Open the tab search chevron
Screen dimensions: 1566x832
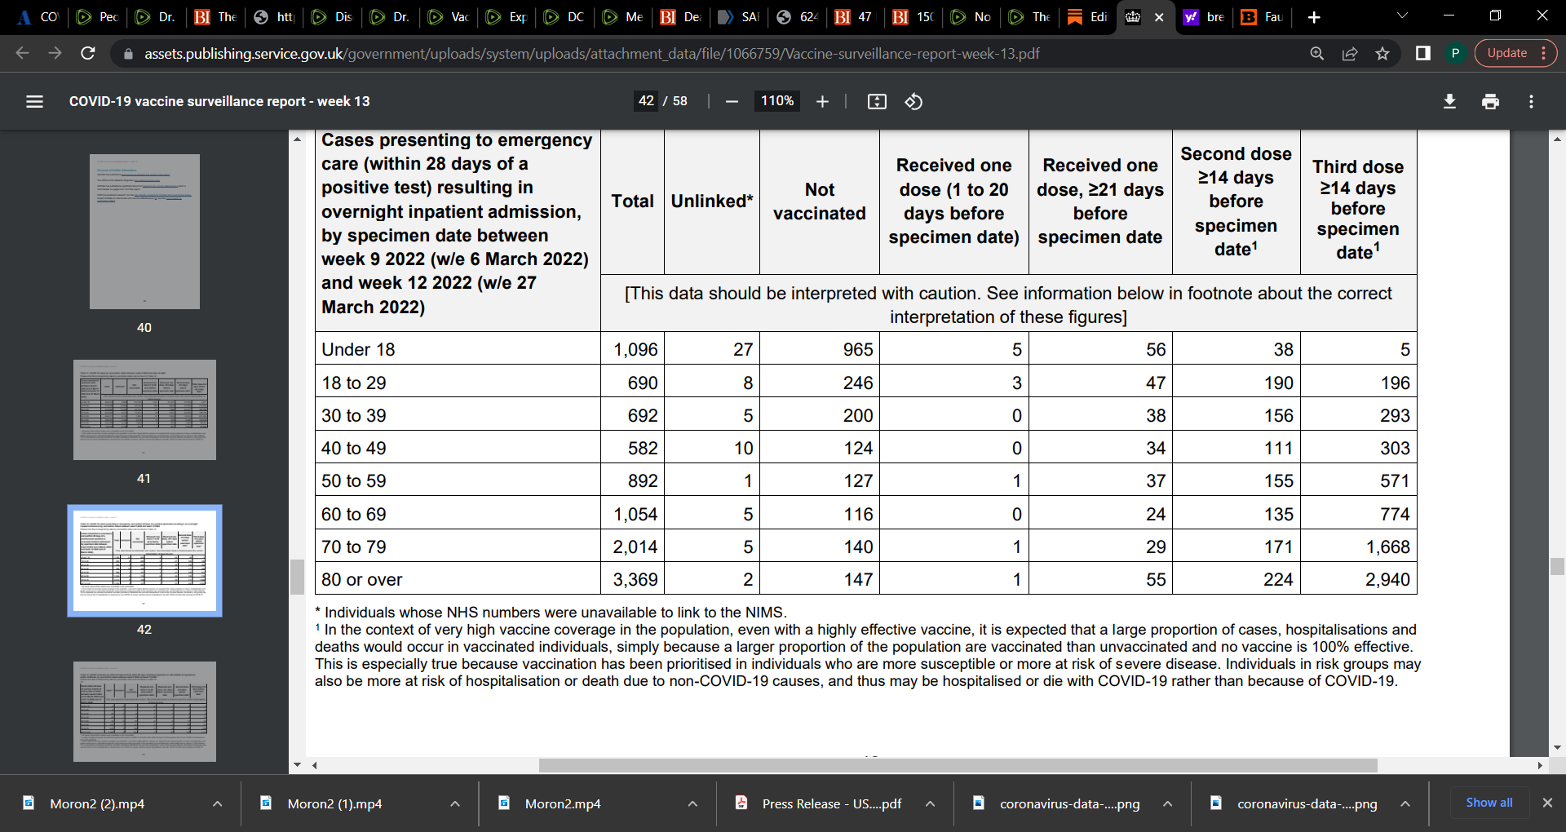(x=1402, y=16)
